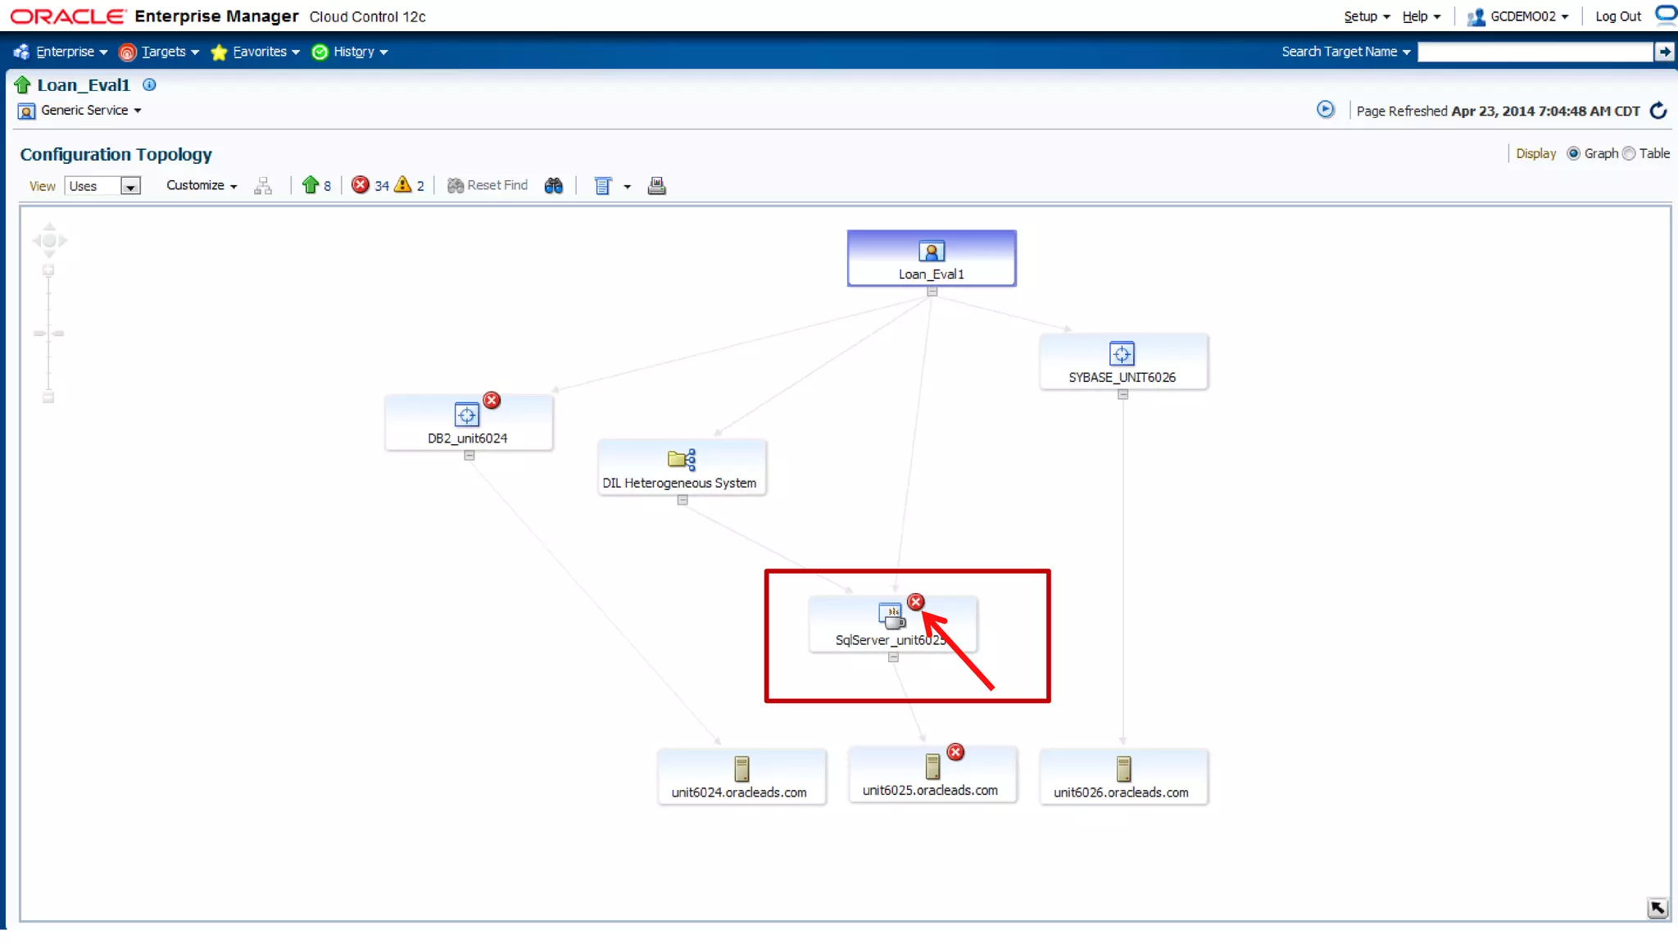This screenshot has width=1678, height=944.
Task: Click the green up status filter icon
Action: click(x=310, y=185)
